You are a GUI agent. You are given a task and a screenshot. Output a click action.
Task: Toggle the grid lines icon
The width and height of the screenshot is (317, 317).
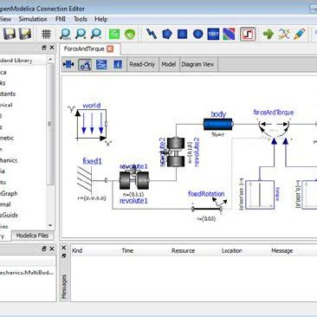(x=46, y=35)
